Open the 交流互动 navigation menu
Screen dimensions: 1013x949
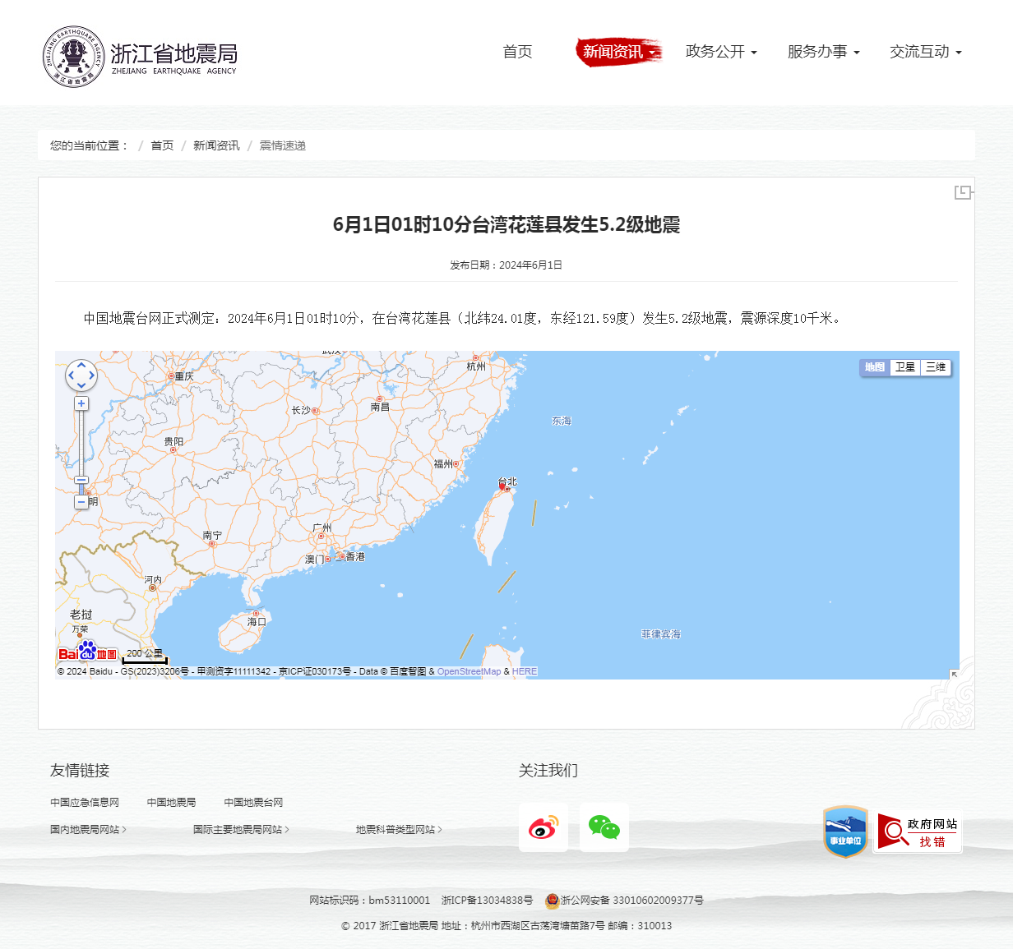924,52
